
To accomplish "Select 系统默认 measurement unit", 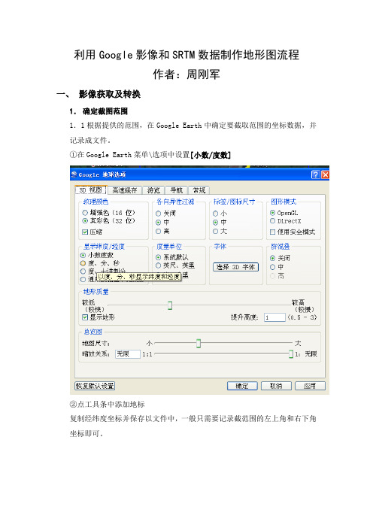I will 171,257.
